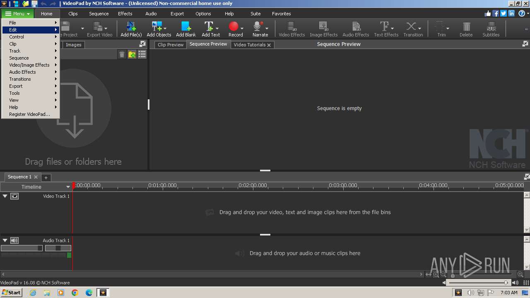Open the Images bin tab
Screen dimensions: 530x298
(x=73, y=45)
